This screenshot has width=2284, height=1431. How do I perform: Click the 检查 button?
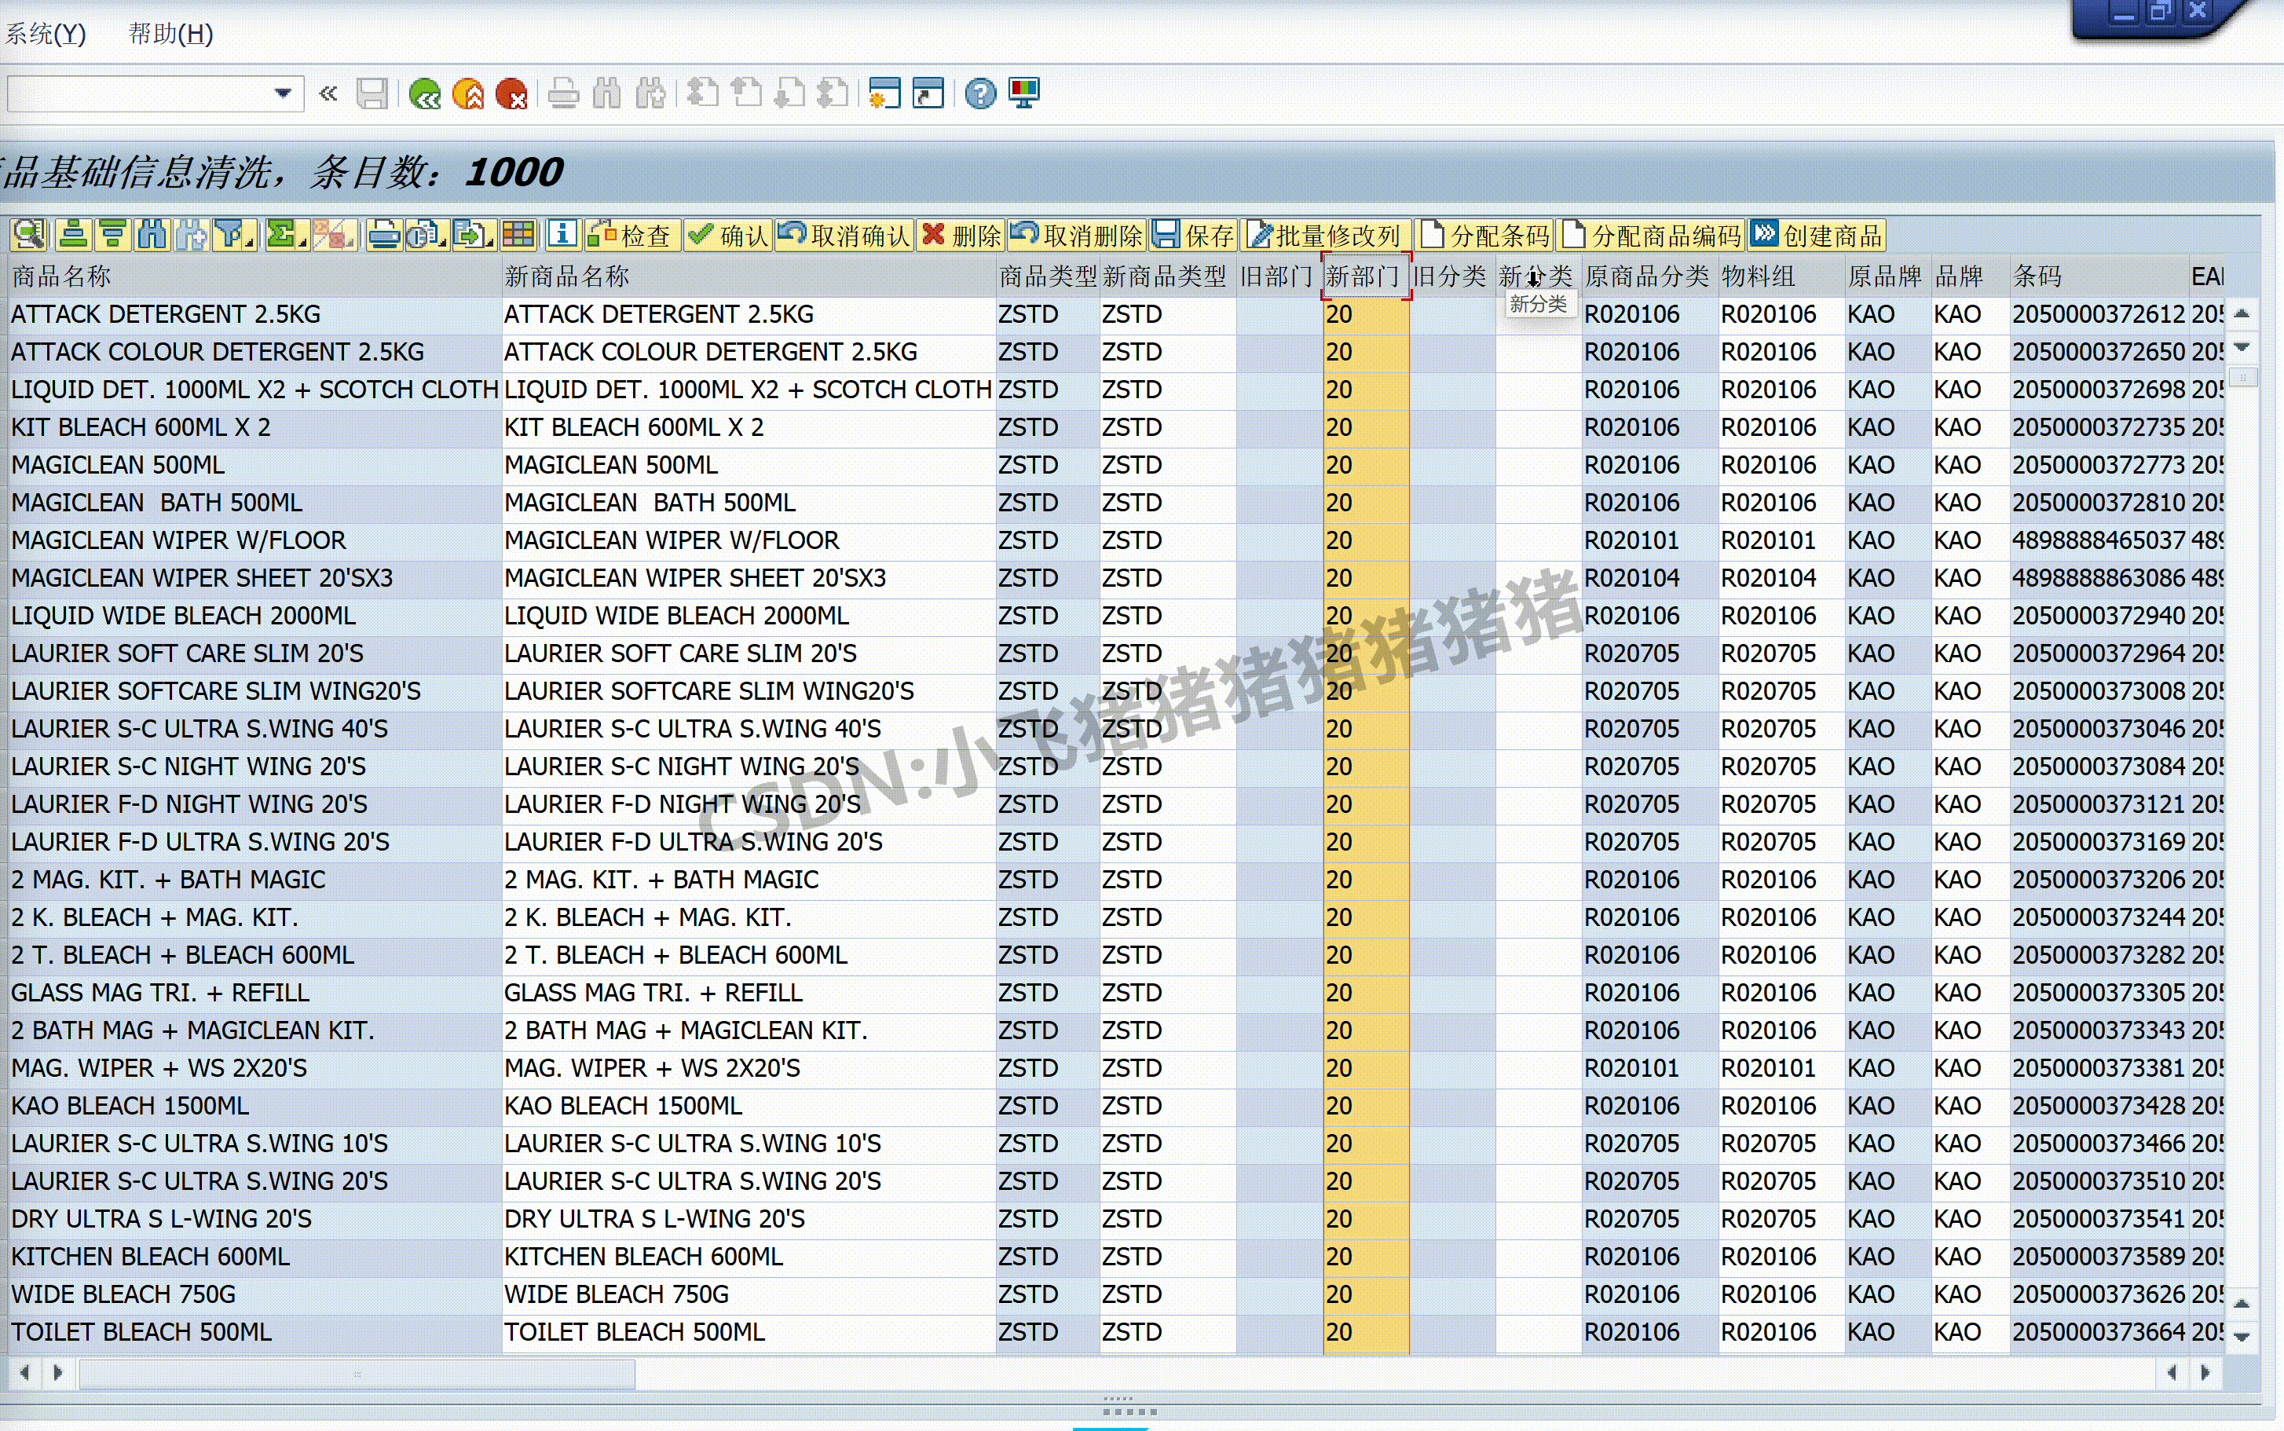pos(631,235)
